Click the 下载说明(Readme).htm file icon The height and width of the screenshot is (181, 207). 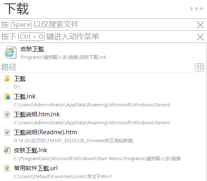(7, 132)
